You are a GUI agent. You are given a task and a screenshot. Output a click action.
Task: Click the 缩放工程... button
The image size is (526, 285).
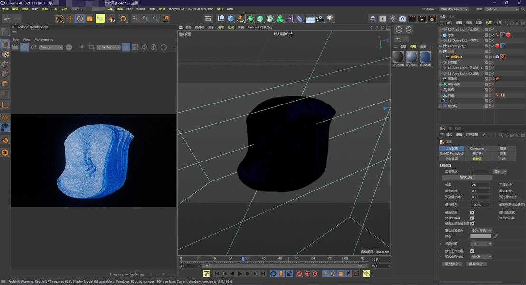[466, 177]
